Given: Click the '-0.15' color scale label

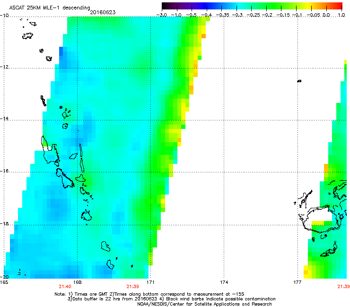Looking at the screenshot, I should point(283,15).
